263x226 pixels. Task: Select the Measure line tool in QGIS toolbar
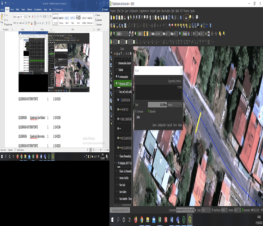click(186, 18)
